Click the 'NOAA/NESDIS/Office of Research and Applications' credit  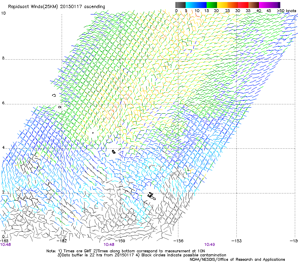(x=237, y=260)
